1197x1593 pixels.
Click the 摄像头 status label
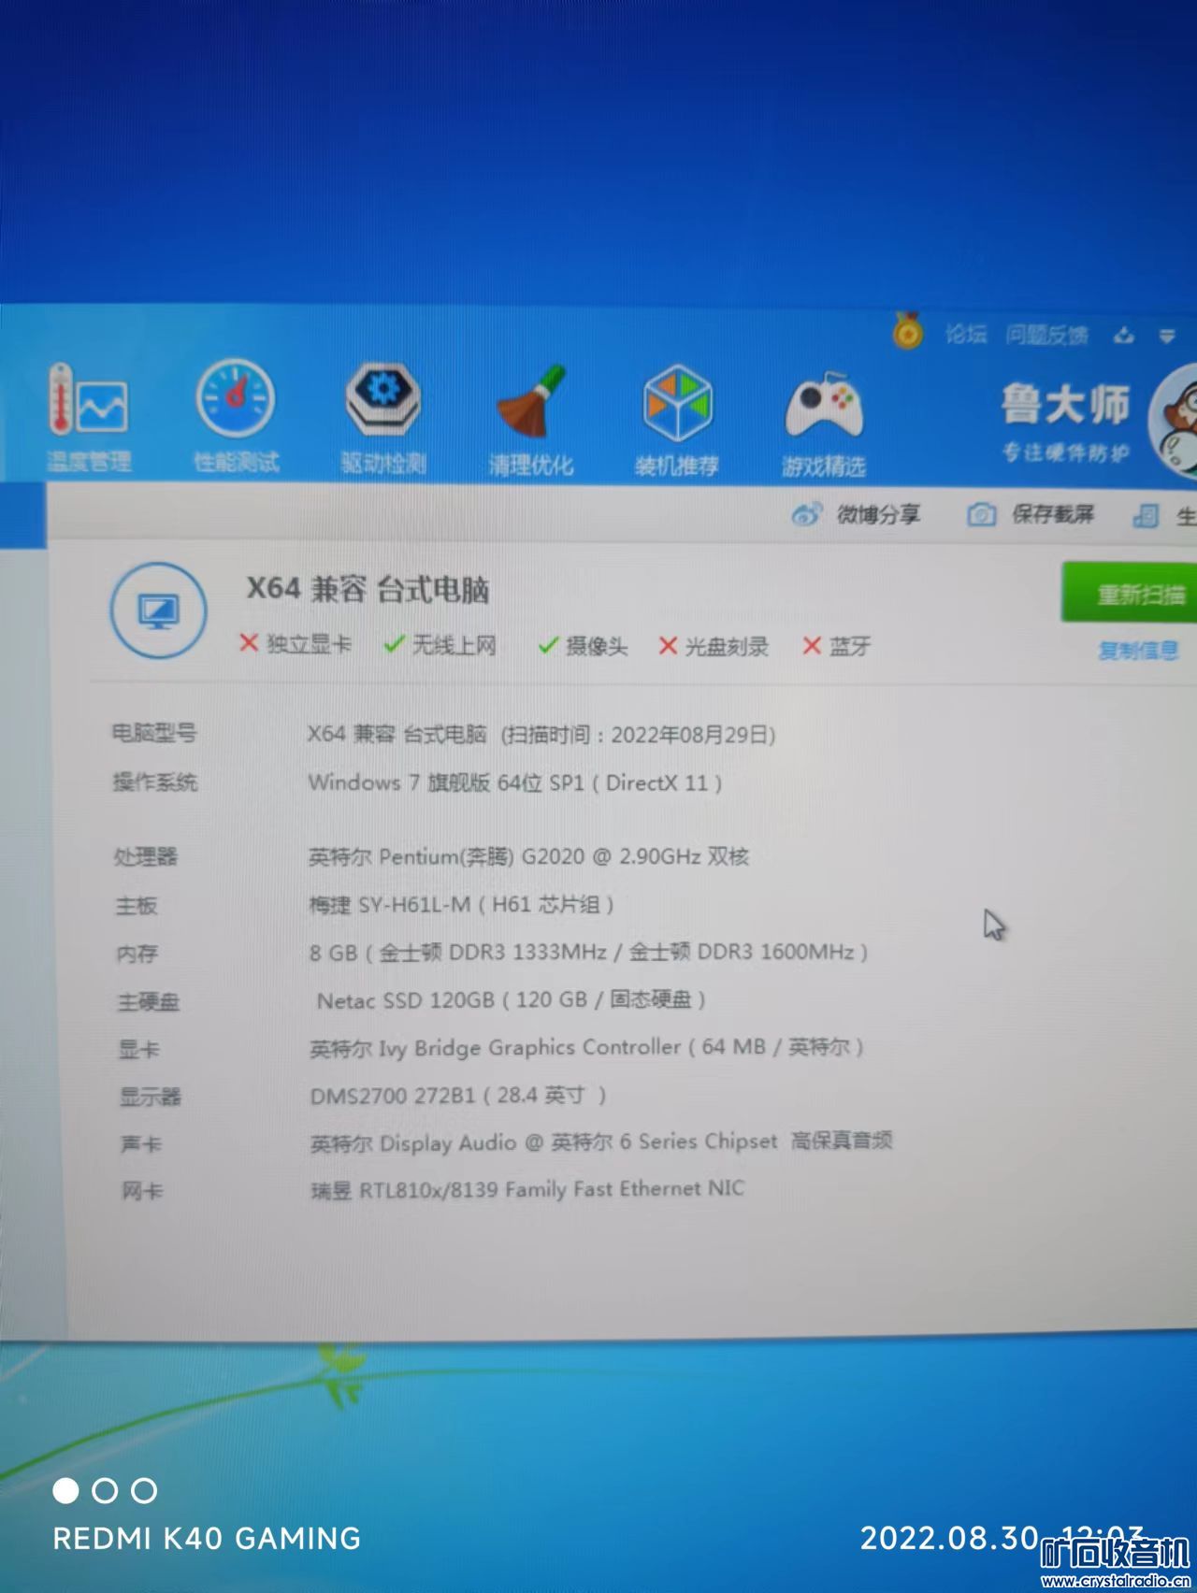pos(597,645)
